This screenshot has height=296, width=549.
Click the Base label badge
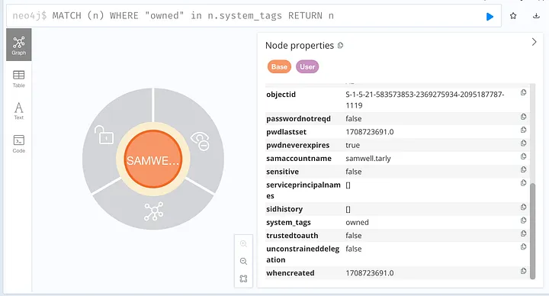279,66
